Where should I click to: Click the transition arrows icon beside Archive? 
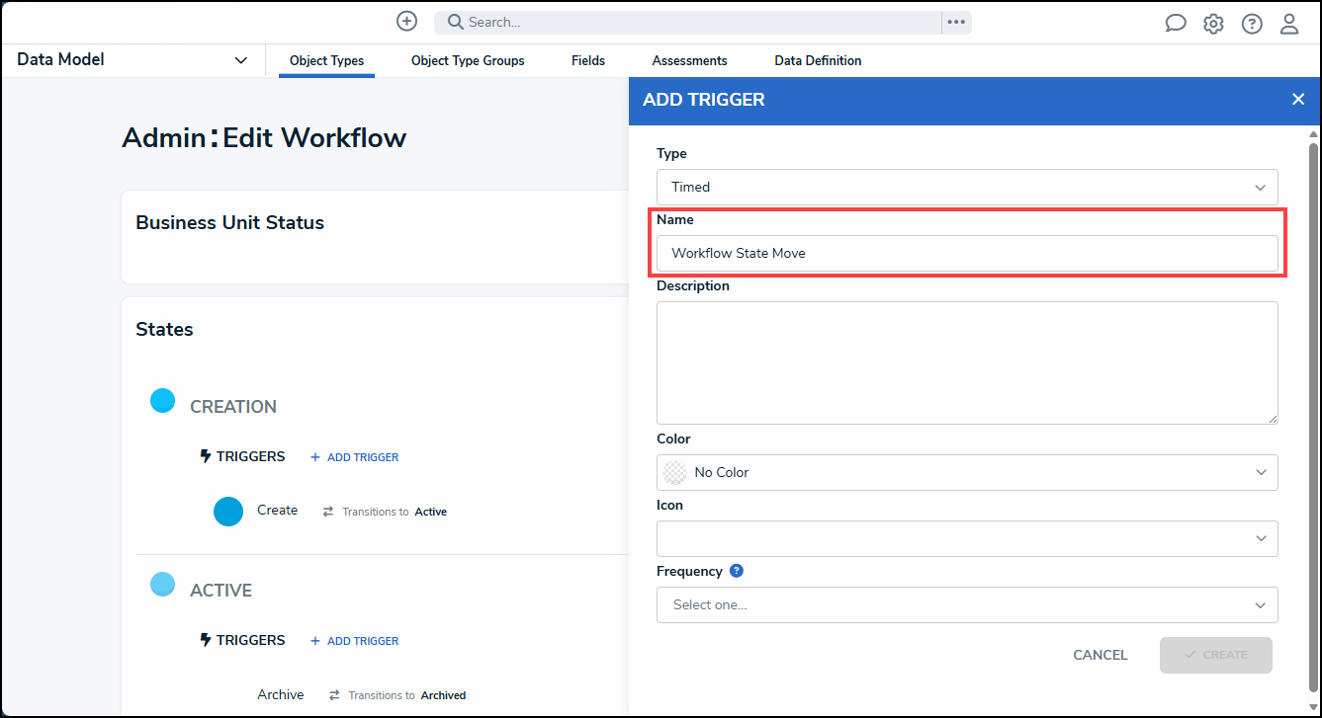(334, 695)
